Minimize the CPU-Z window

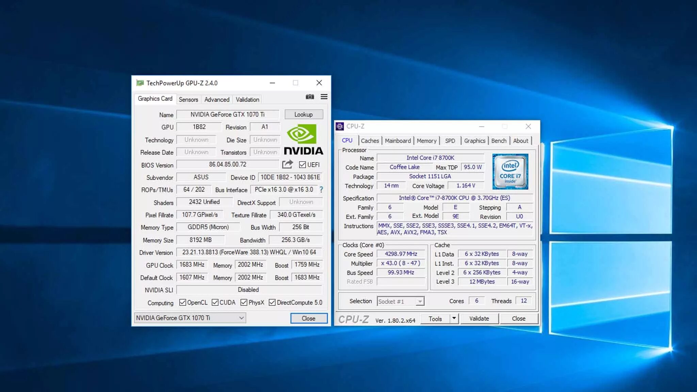click(482, 126)
